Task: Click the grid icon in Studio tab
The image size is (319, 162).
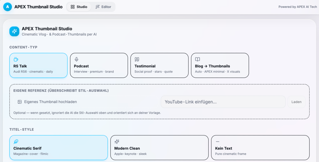Action: pos(73,7)
